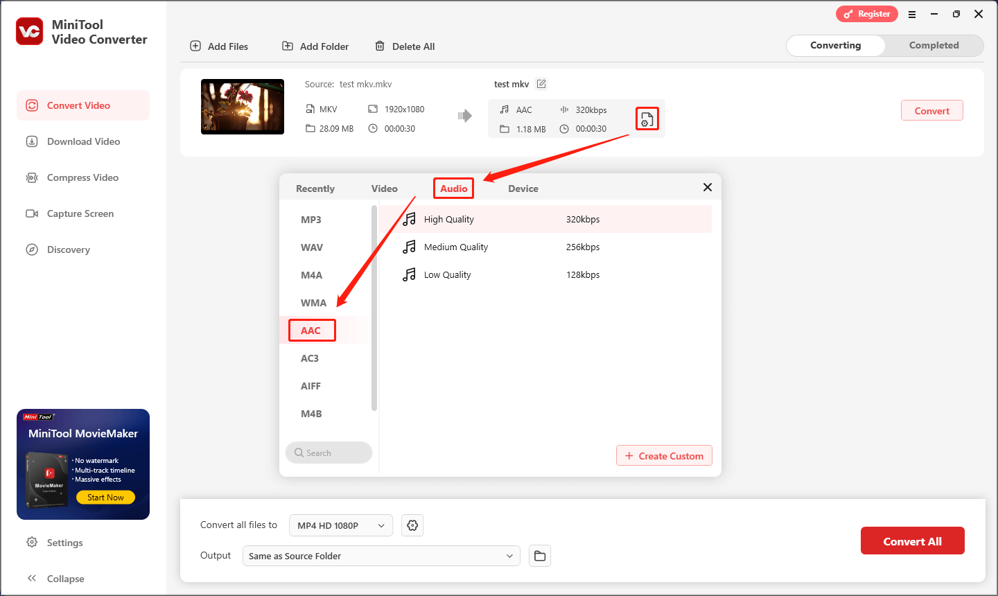Open the Convert all files to dropdown
This screenshot has width=998, height=596.
click(x=341, y=525)
